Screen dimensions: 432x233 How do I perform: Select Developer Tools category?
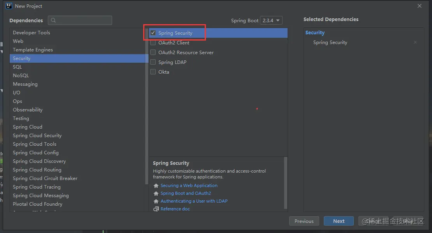coord(79,33)
